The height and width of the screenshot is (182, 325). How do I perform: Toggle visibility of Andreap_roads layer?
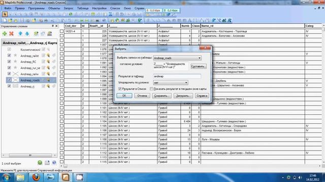tap(9, 80)
